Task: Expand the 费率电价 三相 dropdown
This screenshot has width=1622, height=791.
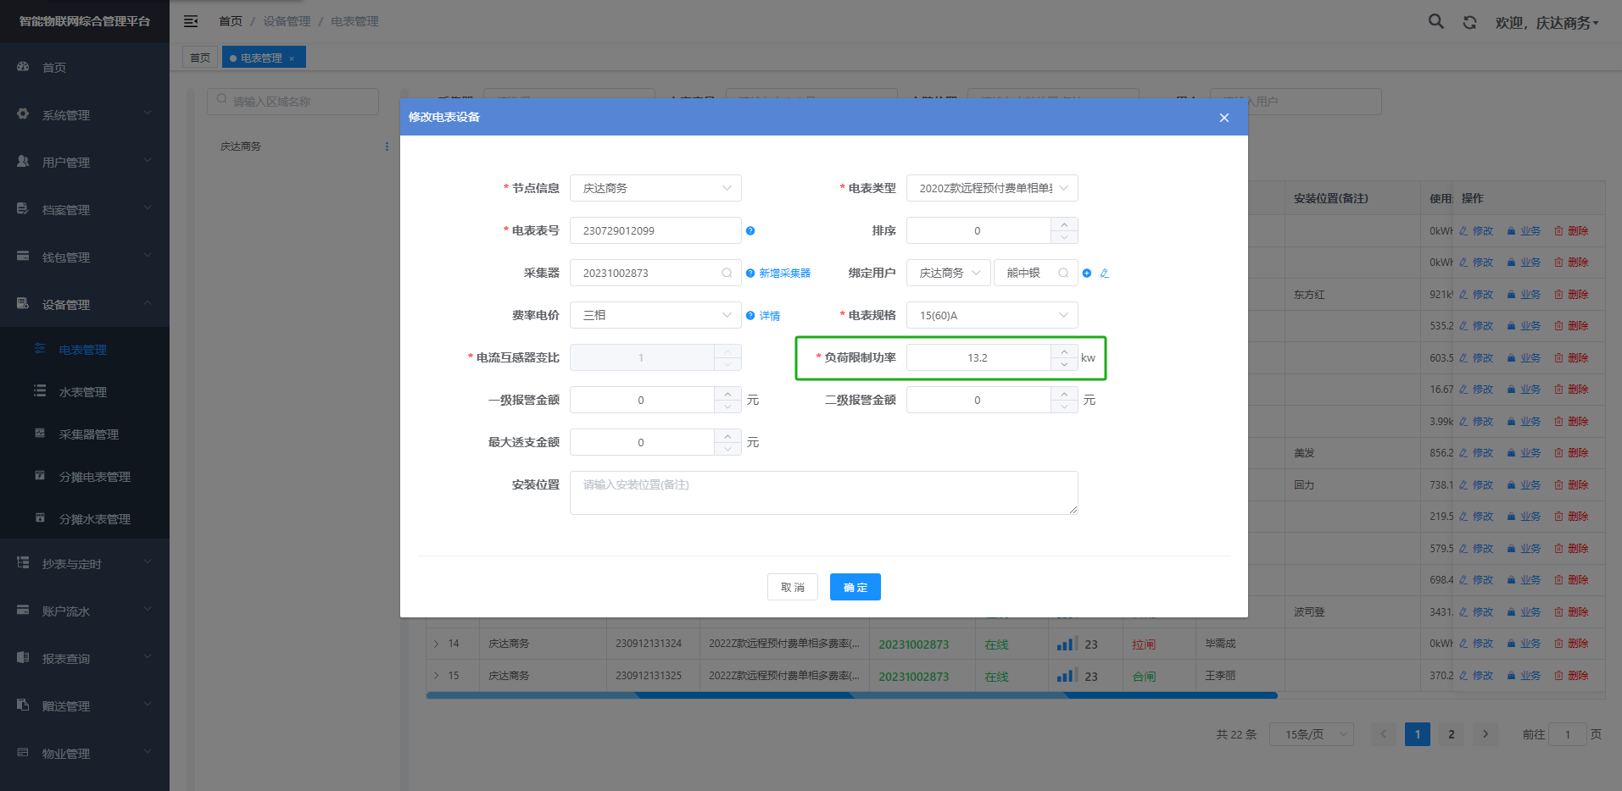Action: coord(655,315)
